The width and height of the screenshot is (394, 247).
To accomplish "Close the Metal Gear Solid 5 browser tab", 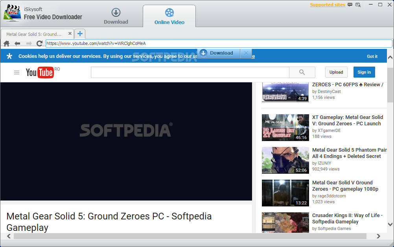I will point(70,33).
